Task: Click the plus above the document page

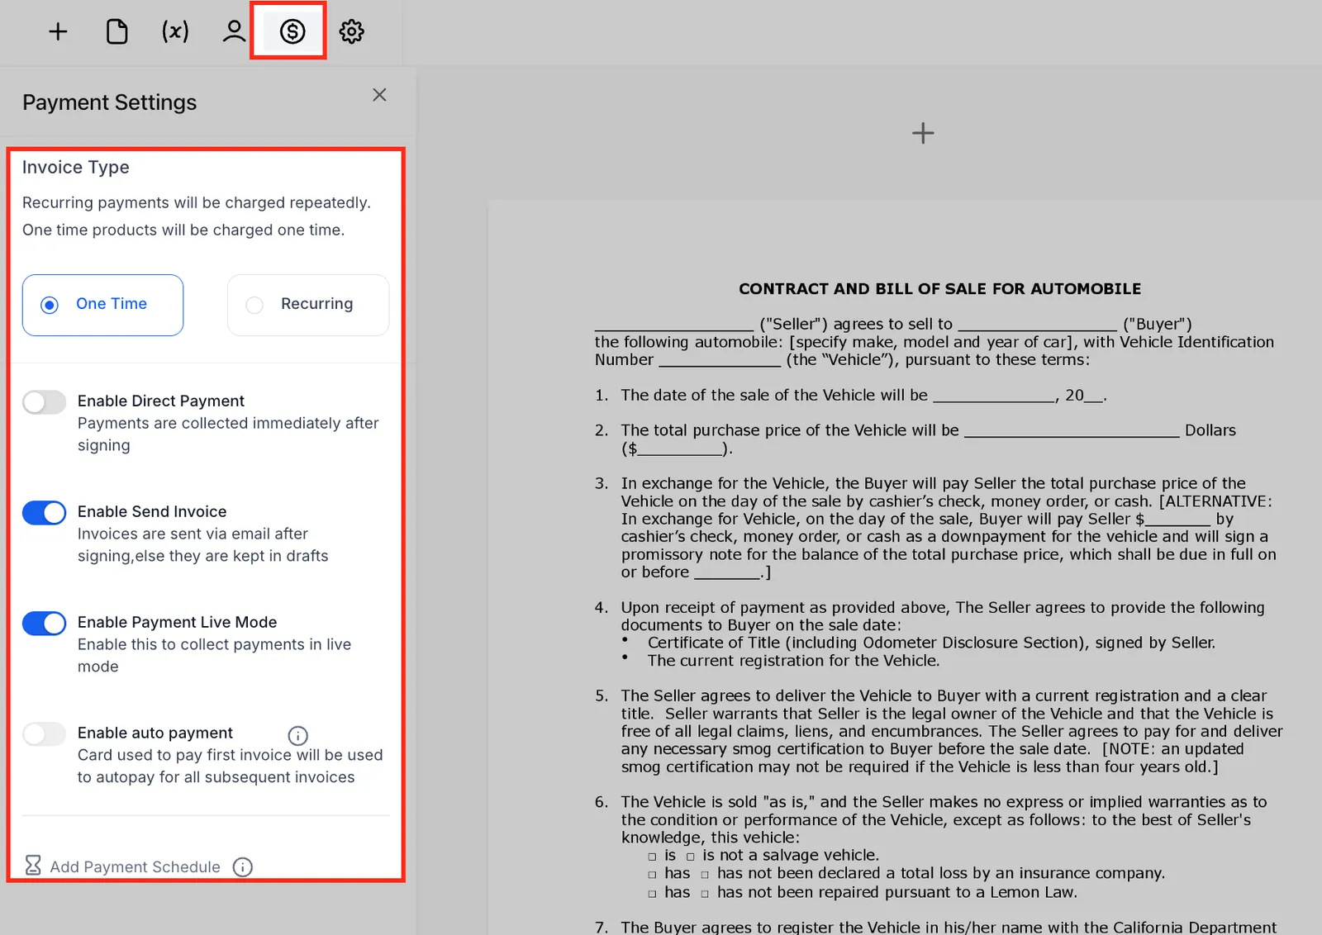Action: coord(923,133)
